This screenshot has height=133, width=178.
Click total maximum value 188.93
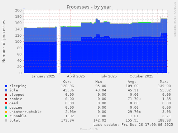164,120
